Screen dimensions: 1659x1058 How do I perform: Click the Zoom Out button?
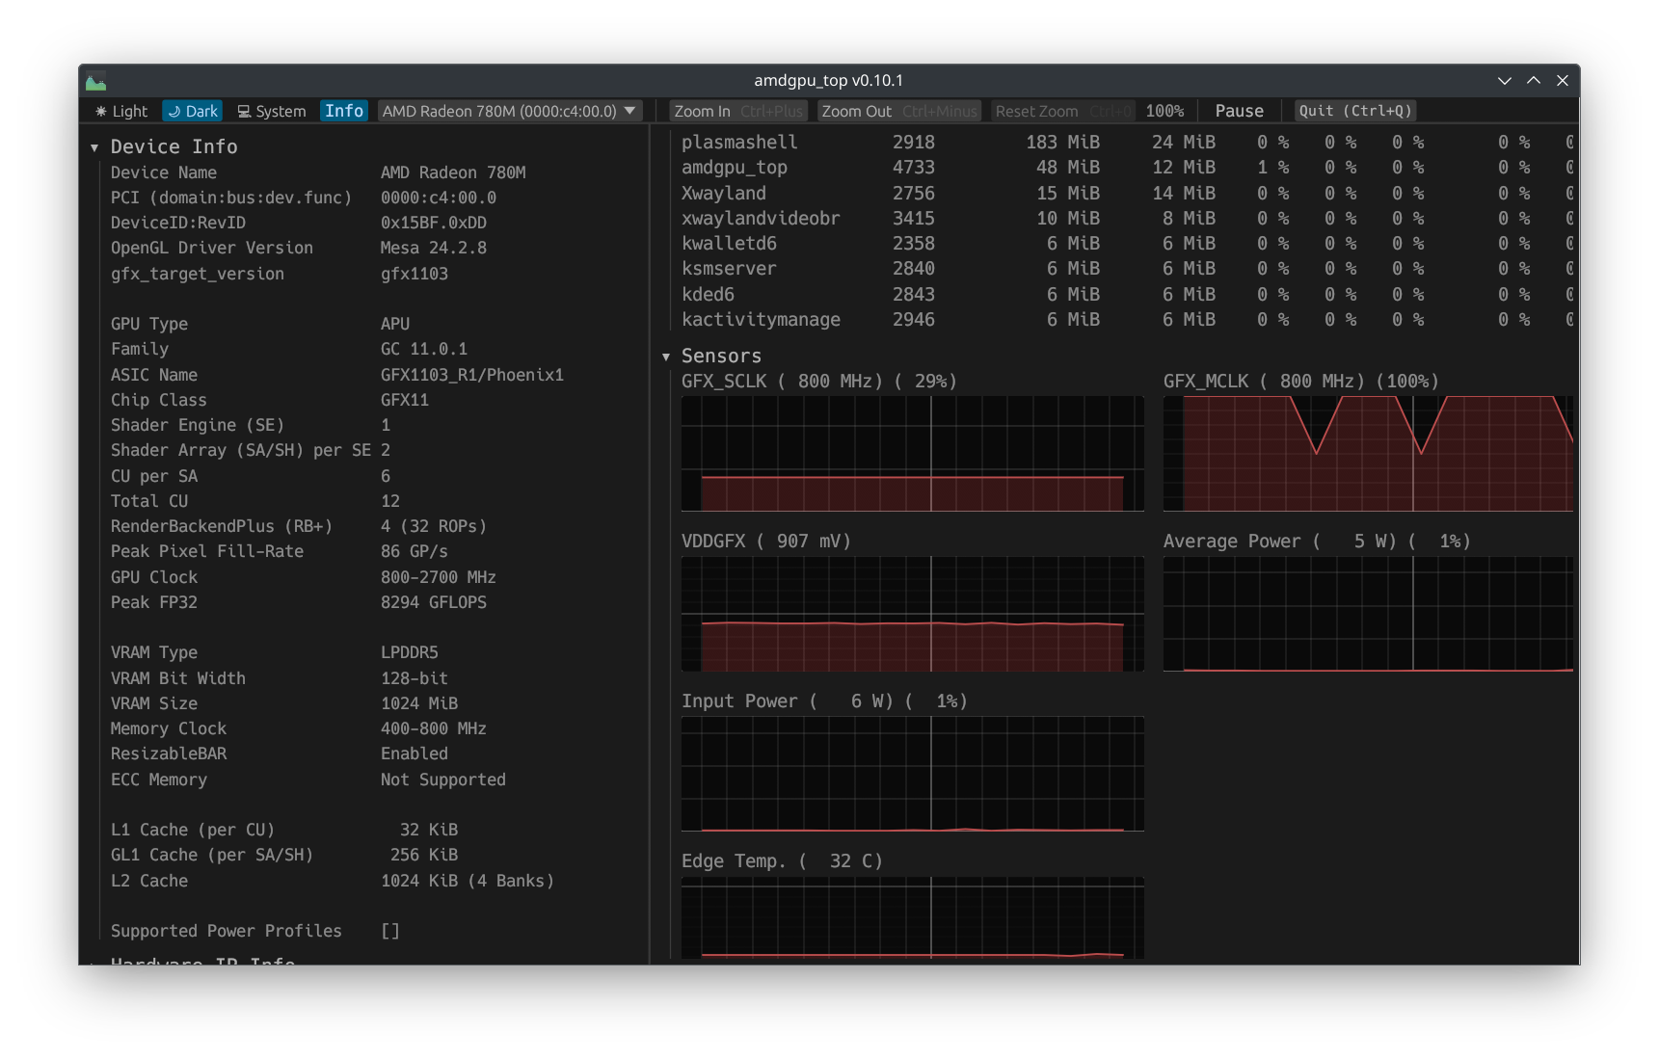click(x=898, y=112)
